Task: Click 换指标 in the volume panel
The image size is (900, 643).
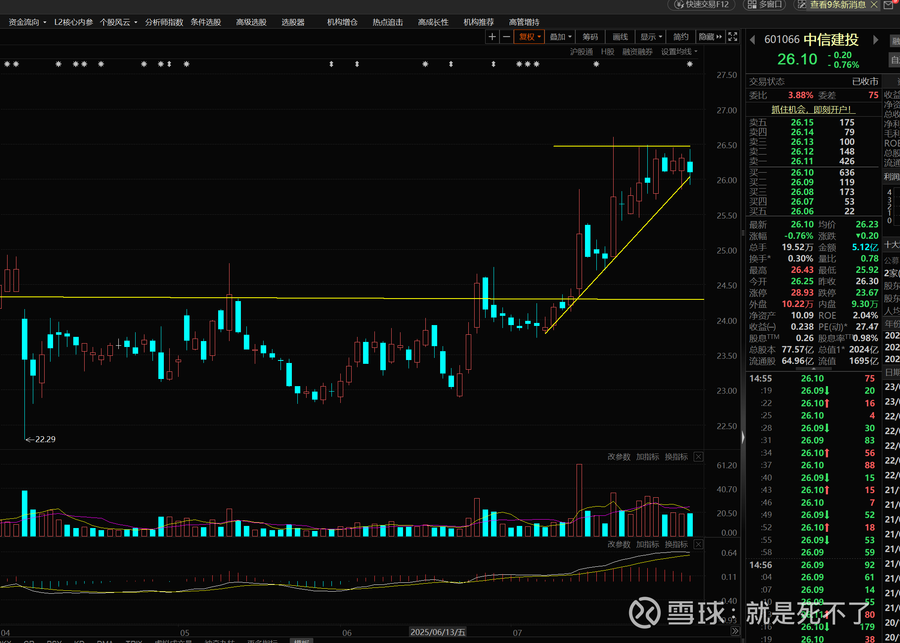Action: (x=676, y=457)
